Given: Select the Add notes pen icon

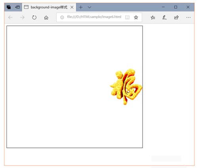Looking at the screenshot, I should (x=164, y=17).
